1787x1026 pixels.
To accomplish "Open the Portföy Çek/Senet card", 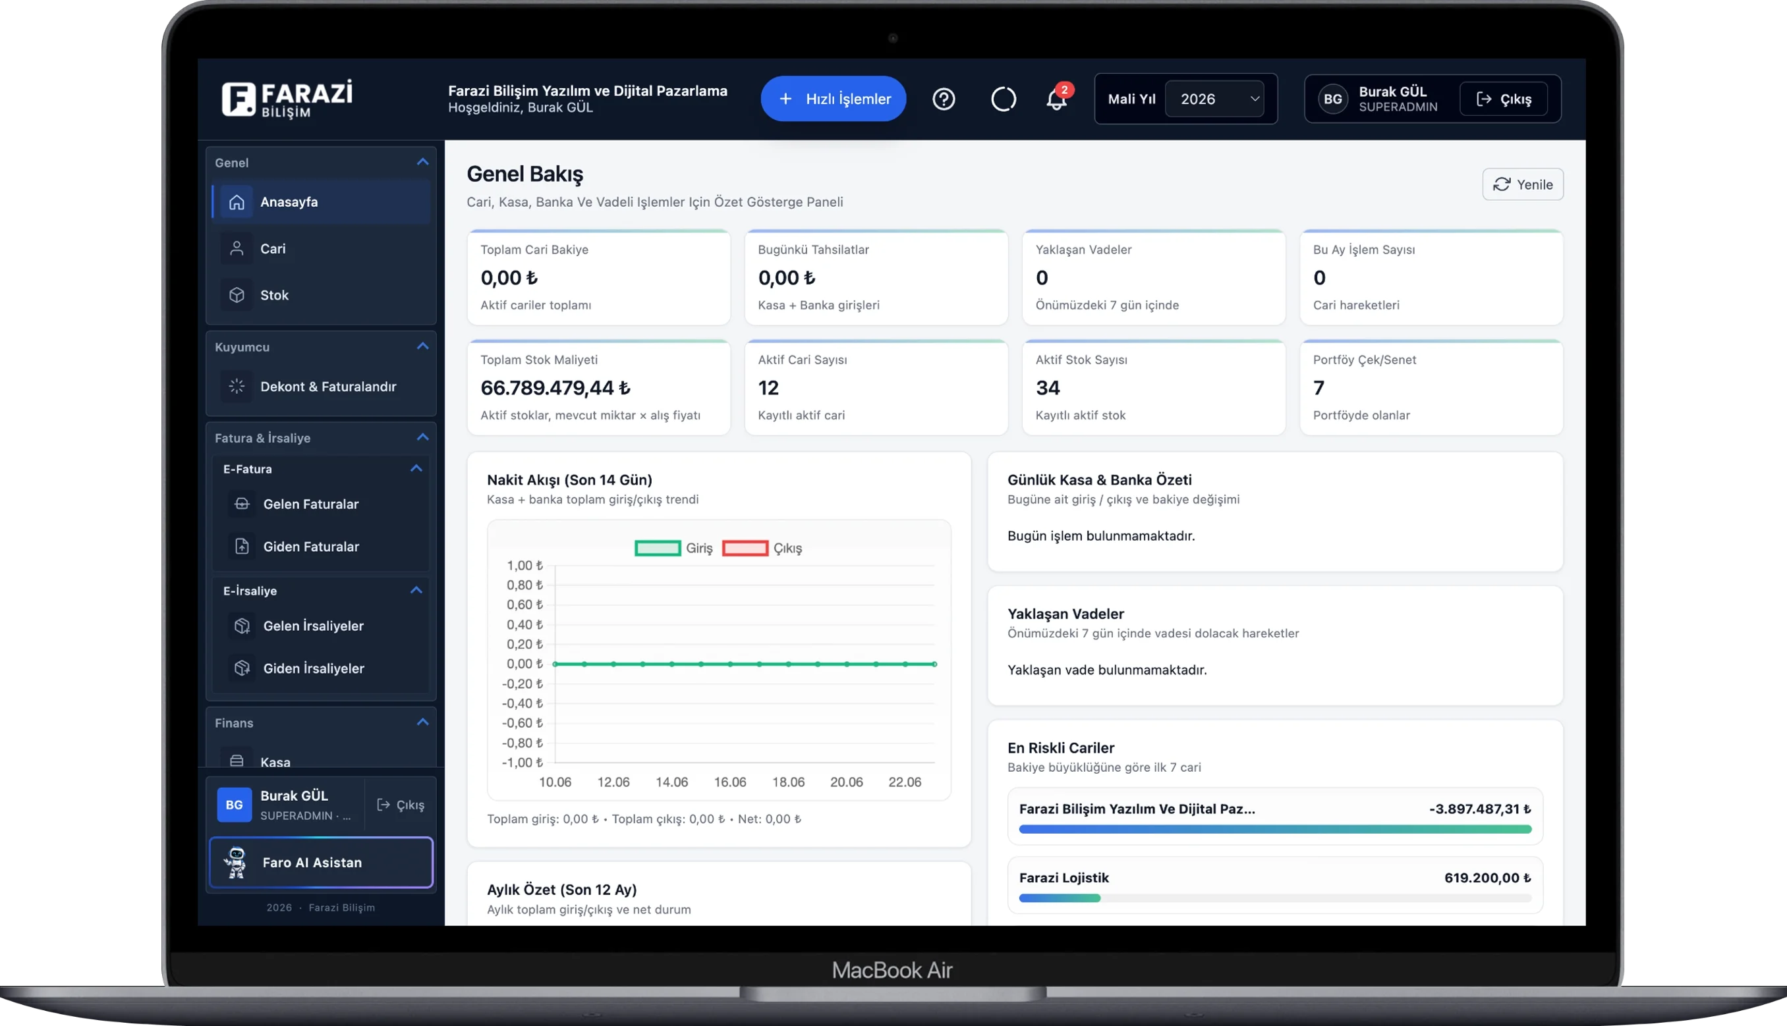I will click(1431, 388).
